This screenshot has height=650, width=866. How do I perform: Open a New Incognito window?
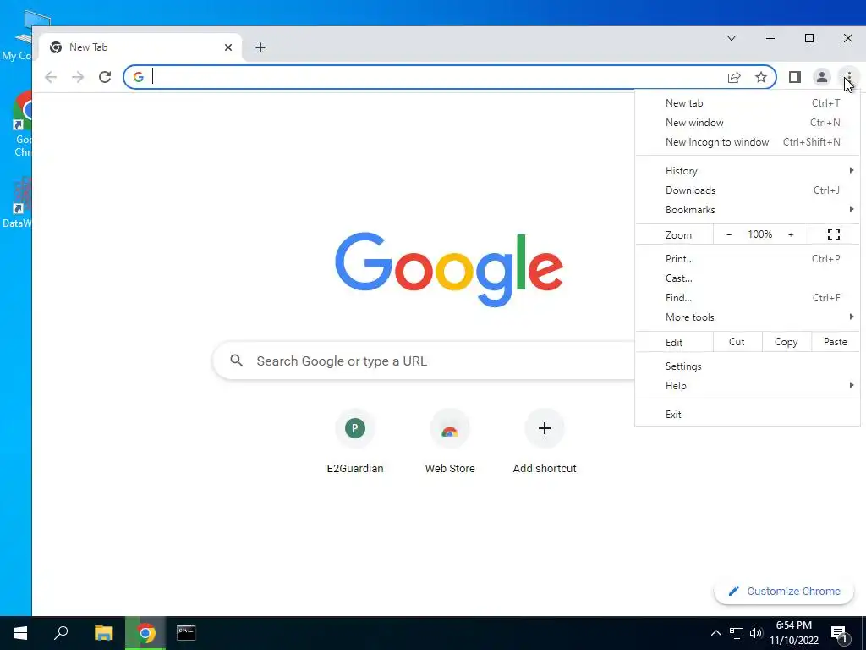click(x=748, y=142)
